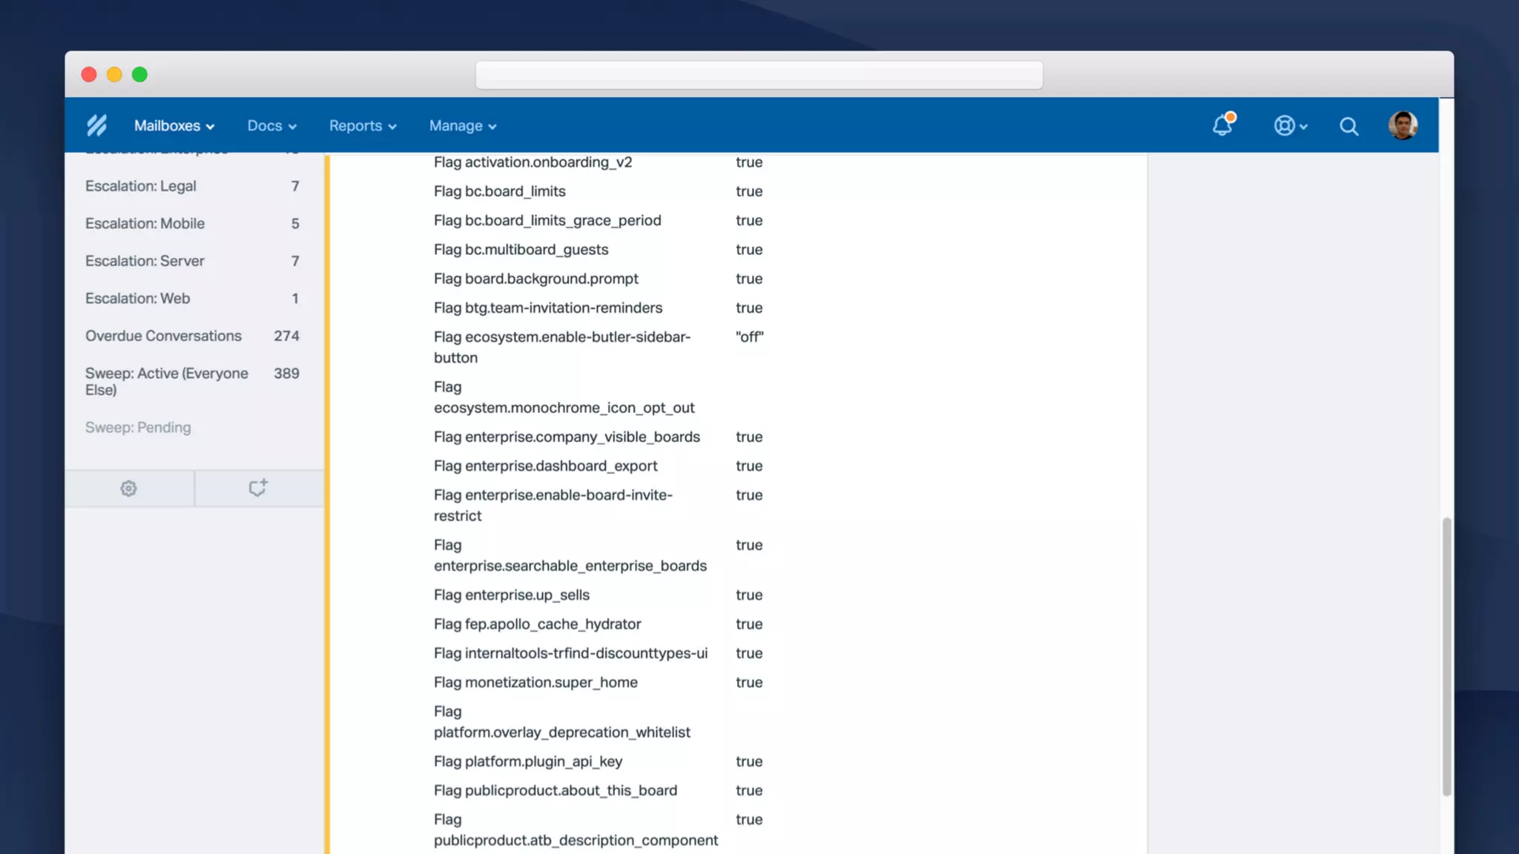
Task: Select the Escalation: Mobile folder
Action: [192, 223]
